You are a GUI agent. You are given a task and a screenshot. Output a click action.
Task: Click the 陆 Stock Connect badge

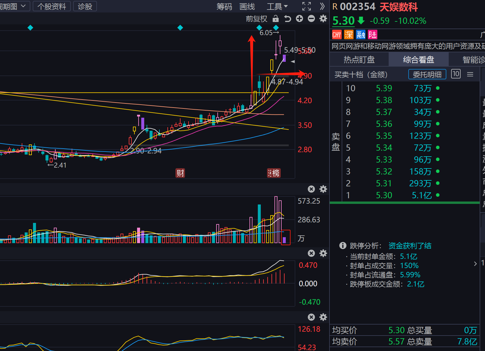click(x=373, y=35)
